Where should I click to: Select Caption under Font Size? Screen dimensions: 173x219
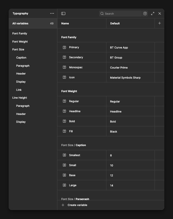pos(21,58)
